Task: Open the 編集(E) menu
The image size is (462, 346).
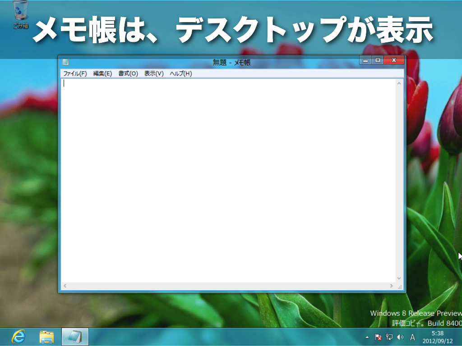Action: [x=102, y=73]
